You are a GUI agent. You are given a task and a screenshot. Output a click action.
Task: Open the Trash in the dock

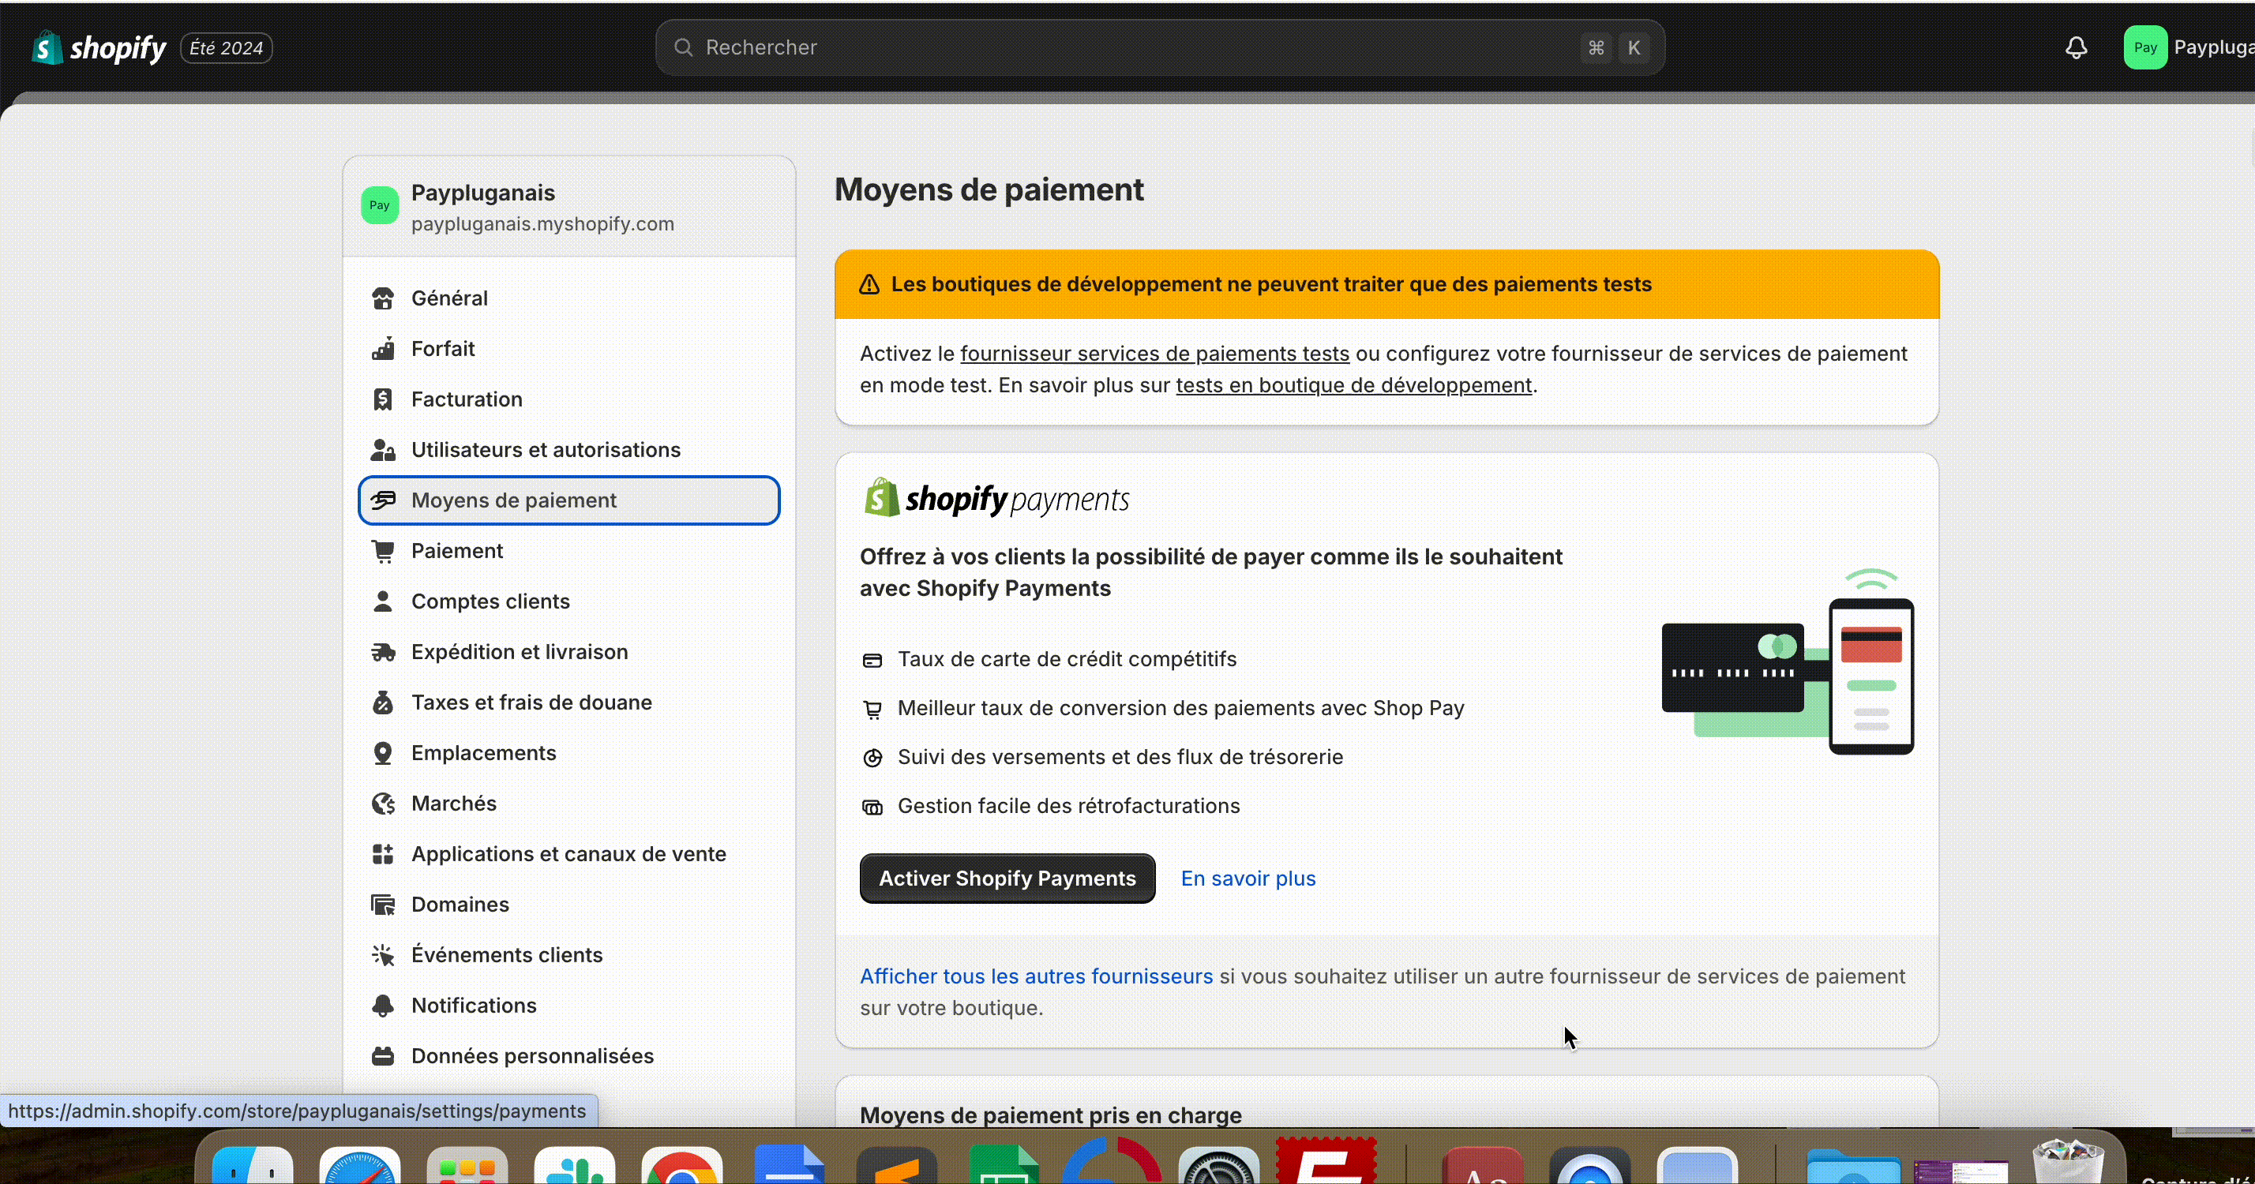(x=2068, y=1162)
